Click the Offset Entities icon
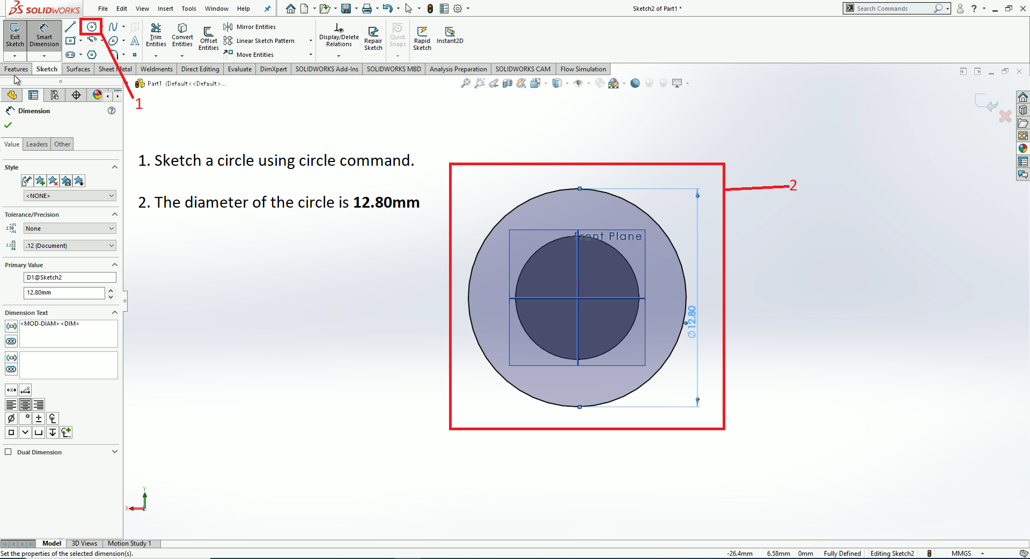 point(209,38)
